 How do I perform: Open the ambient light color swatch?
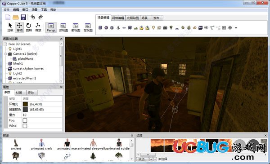tap(25, 104)
